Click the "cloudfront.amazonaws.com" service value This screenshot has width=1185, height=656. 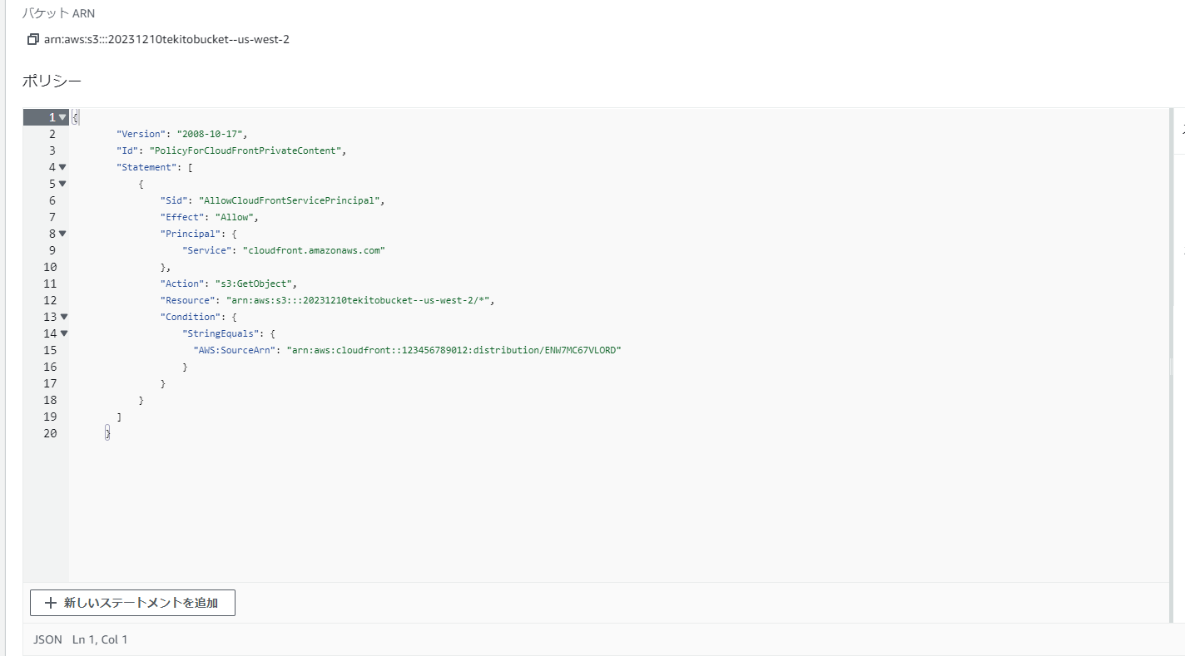pyautogui.click(x=314, y=250)
